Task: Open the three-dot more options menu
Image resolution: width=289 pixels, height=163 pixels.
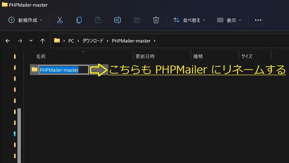Action: [258, 20]
